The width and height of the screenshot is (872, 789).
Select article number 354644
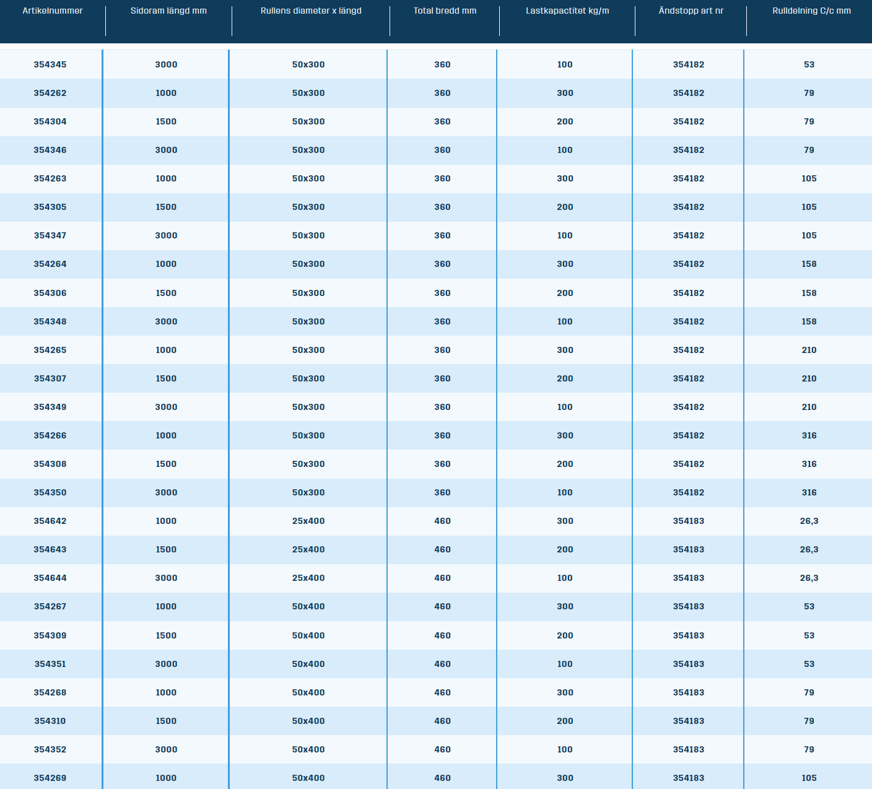click(50, 578)
